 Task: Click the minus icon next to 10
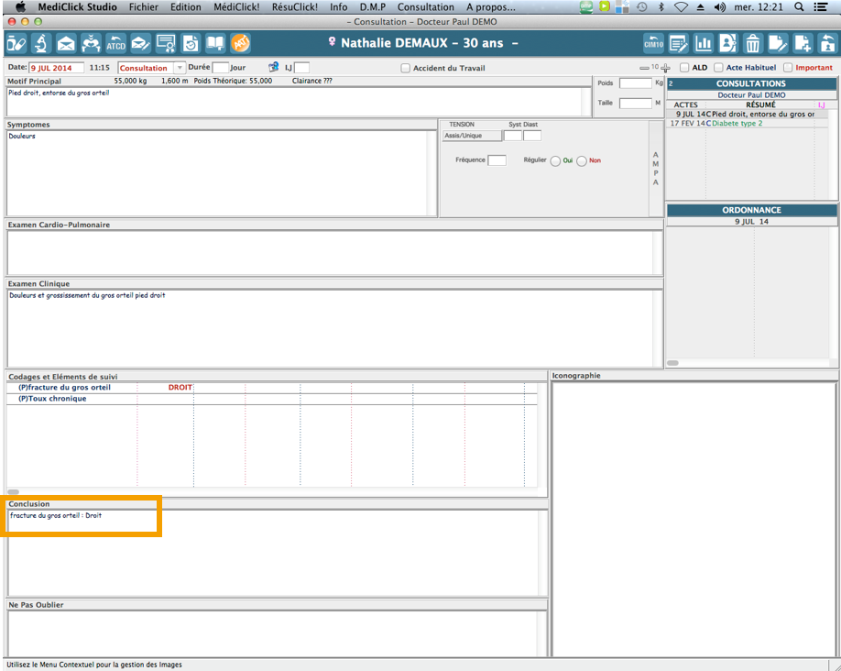[644, 68]
